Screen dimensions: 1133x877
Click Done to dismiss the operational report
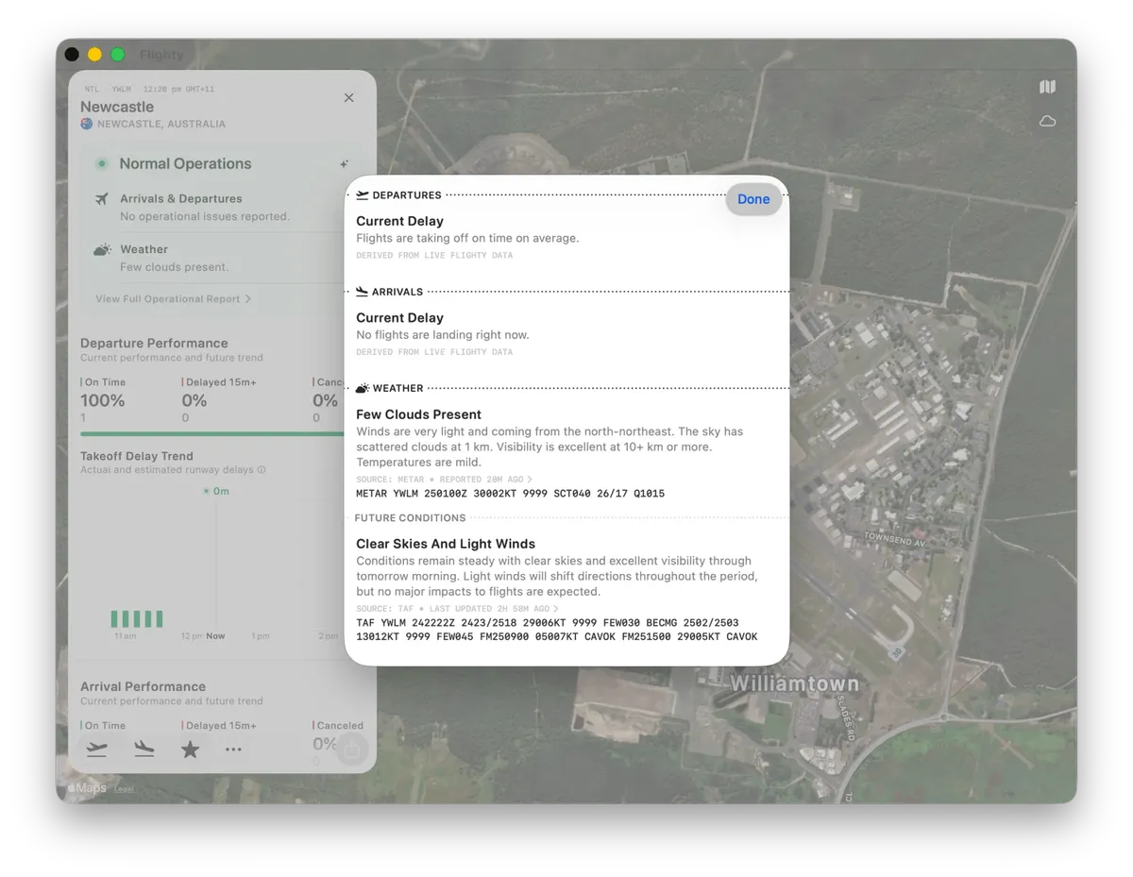coord(753,199)
